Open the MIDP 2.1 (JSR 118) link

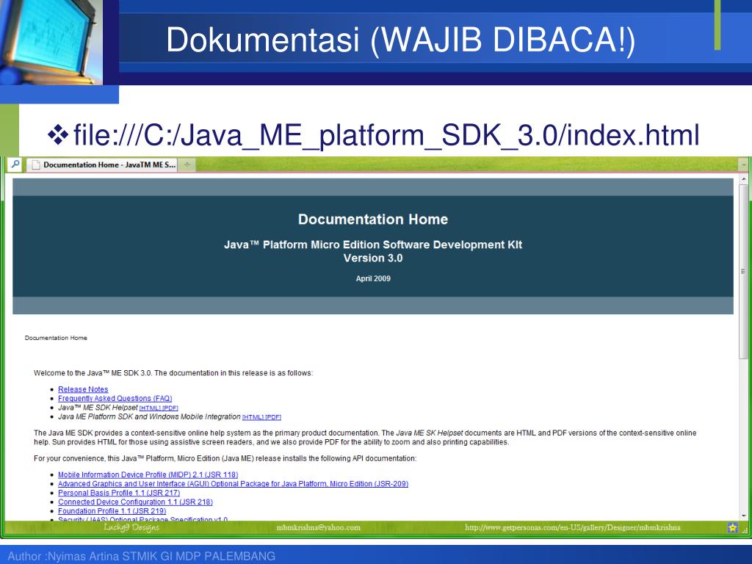tap(148, 475)
